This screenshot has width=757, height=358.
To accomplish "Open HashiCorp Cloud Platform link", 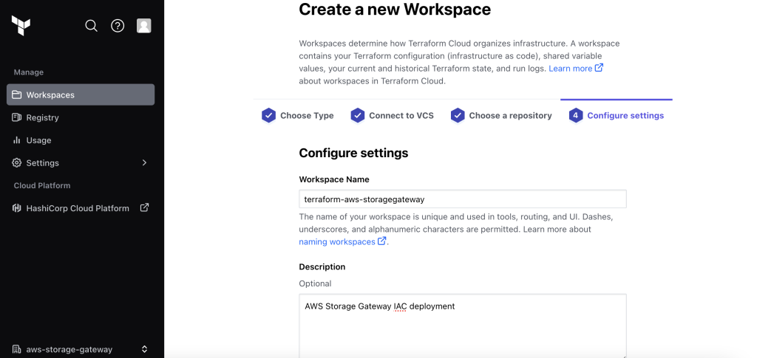I will tap(81, 208).
